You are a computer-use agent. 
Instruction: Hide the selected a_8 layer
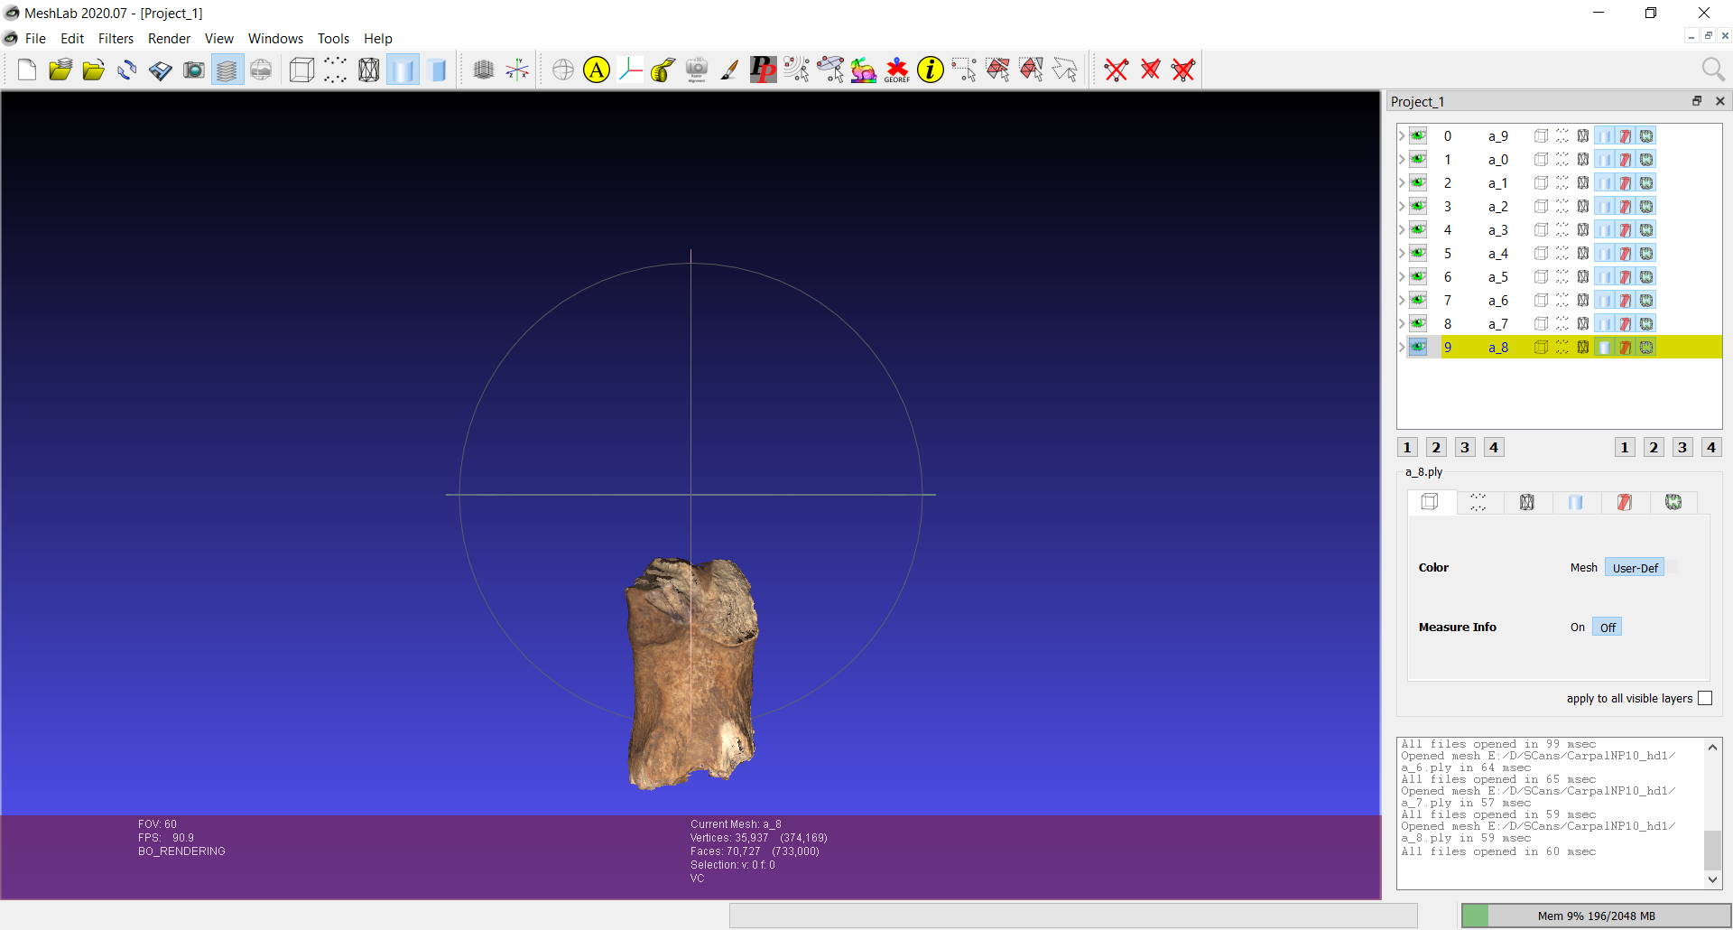pyautogui.click(x=1418, y=347)
